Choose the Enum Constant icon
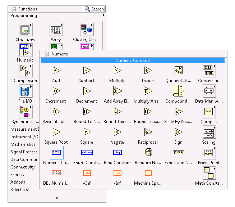Viewport: 235px width, 207px height. pos(87,153)
